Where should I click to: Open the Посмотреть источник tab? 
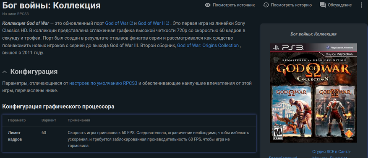[234, 5]
